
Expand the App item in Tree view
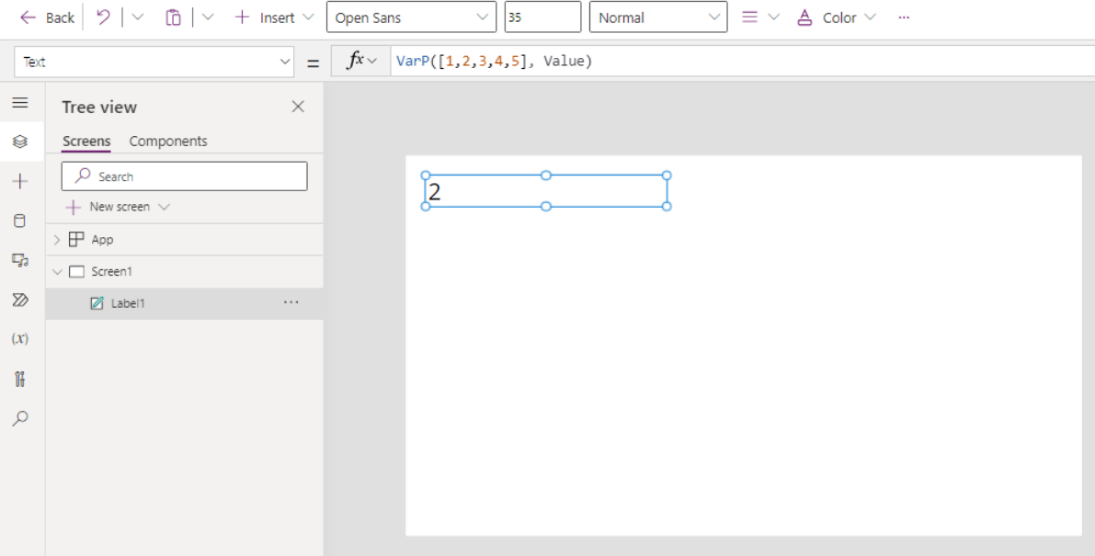point(55,239)
